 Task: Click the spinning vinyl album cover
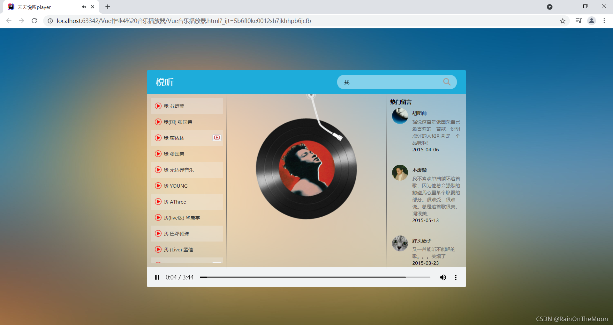pyautogui.click(x=306, y=169)
